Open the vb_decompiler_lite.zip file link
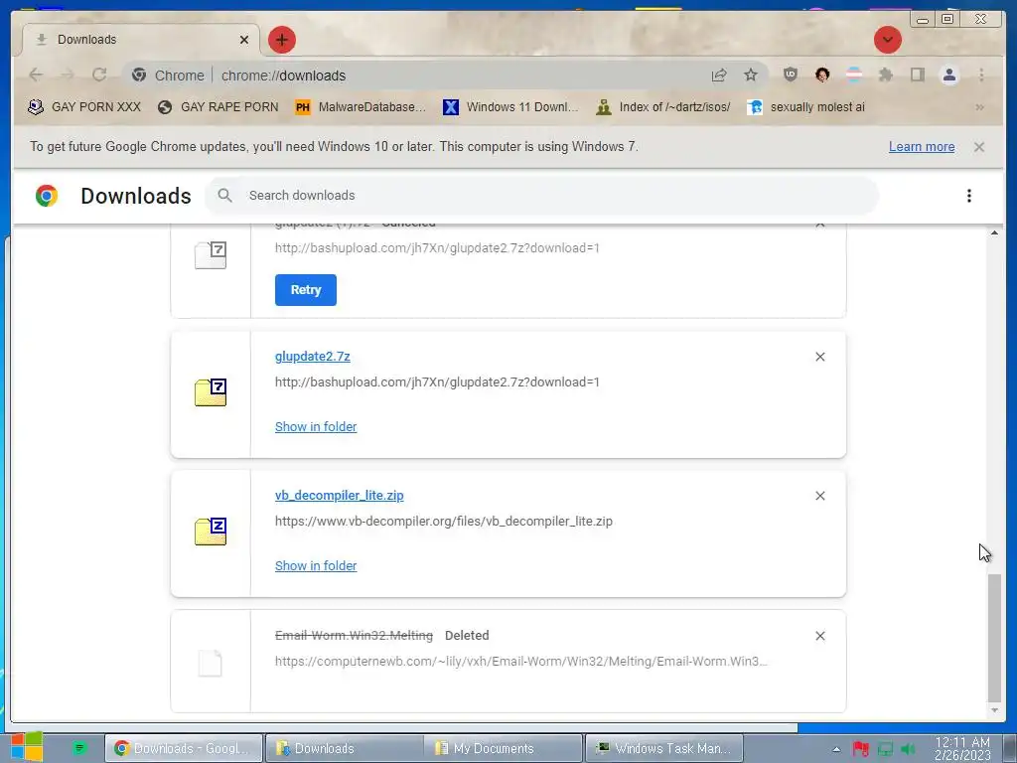The width and height of the screenshot is (1017, 763). pyautogui.click(x=340, y=495)
